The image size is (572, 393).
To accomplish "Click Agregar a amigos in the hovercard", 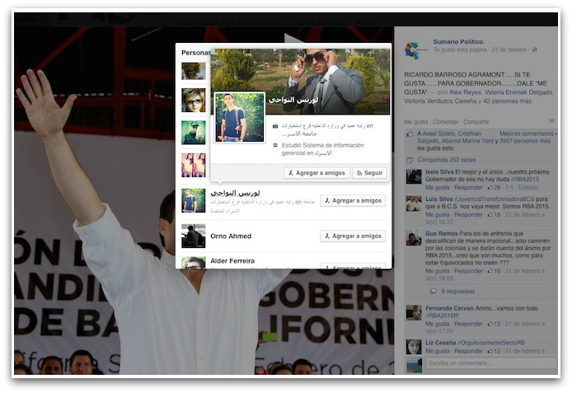I will click(316, 173).
